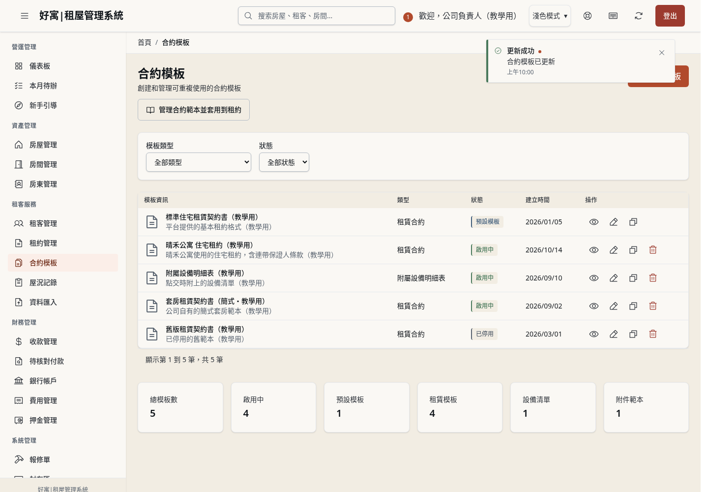Delete the 晴禾公寓 住宅租約 template
708x492 pixels.
point(653,250)
